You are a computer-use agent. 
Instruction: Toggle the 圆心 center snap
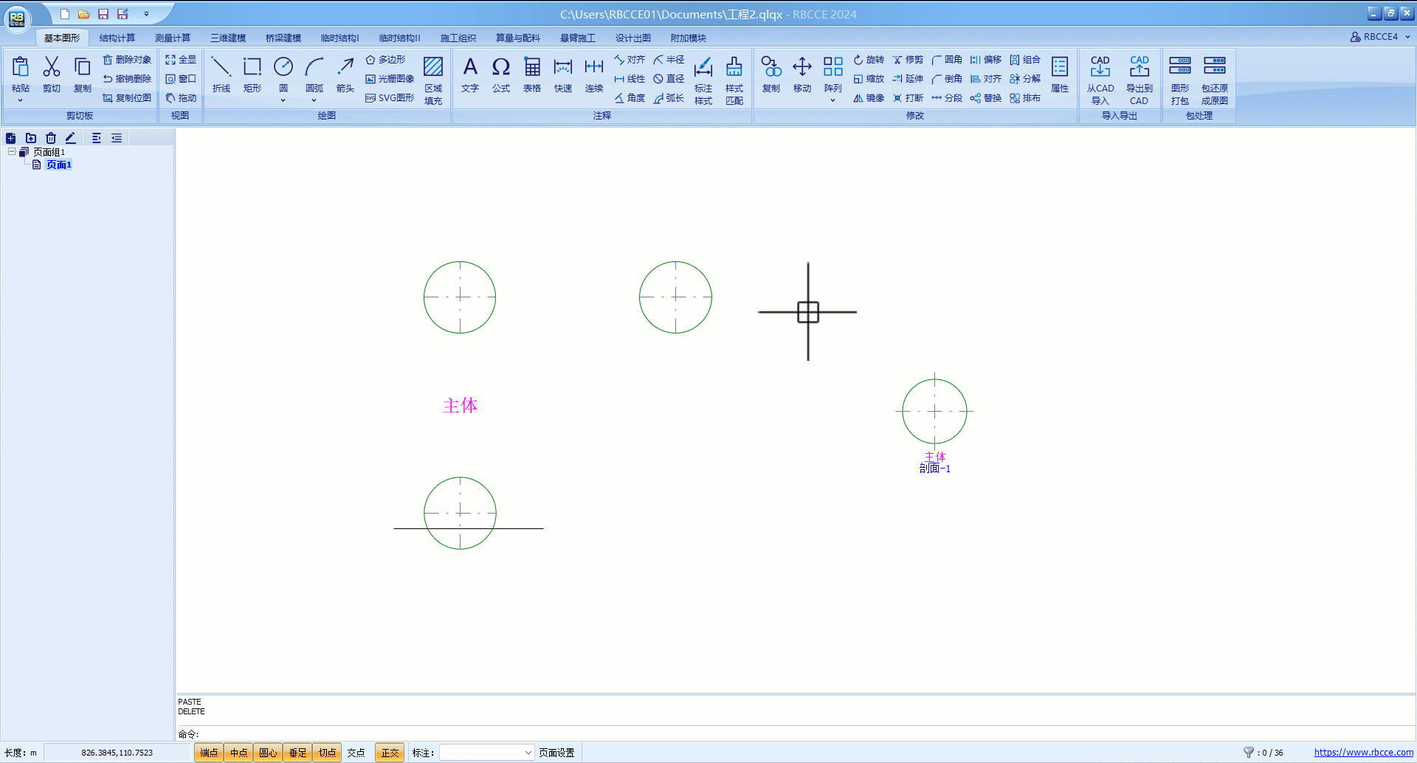[x=268, y=753]
